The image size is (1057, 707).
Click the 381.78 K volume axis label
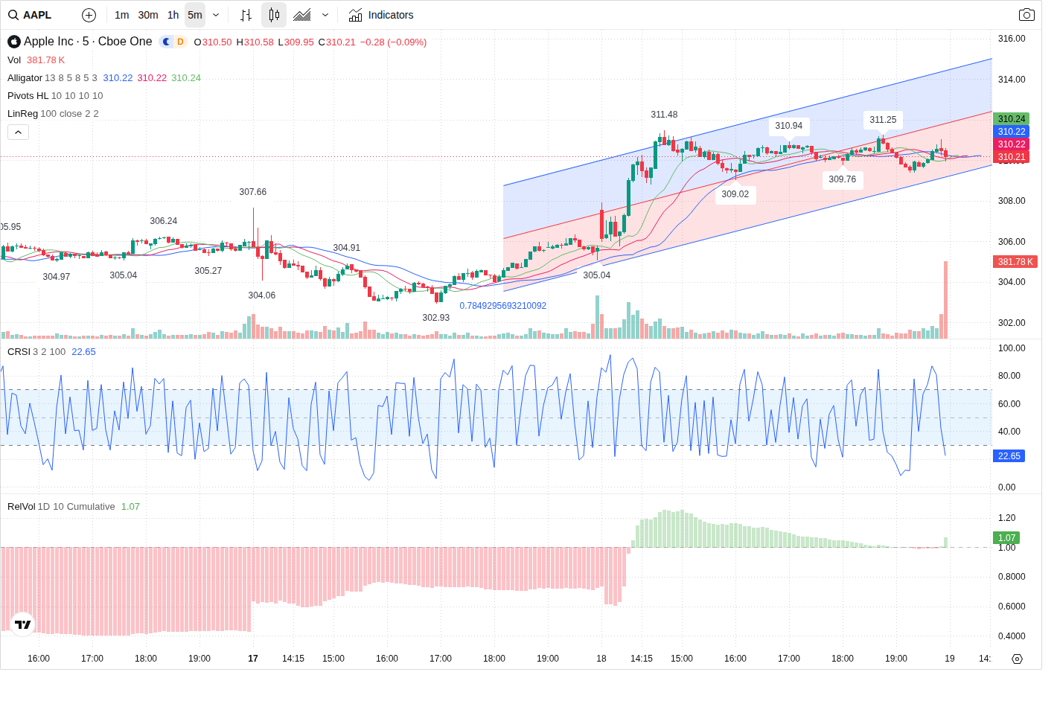pyautogui.click(x=1015, y=262)
